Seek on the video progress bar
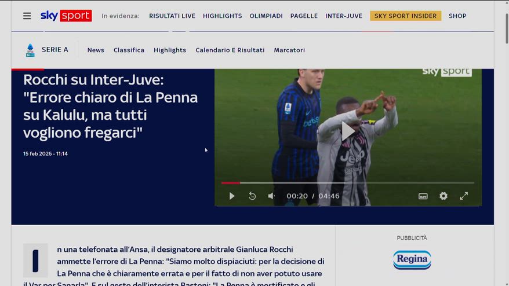The image size is (509, 286). point(348,183)
